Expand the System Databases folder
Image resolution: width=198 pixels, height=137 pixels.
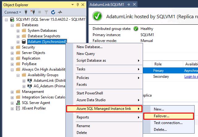pyautogui.click(x=18, y=31)
